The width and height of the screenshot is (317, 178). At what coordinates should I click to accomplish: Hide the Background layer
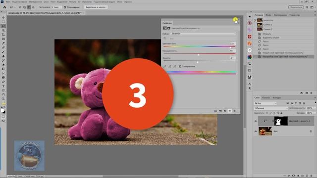[x=256, y=132]
